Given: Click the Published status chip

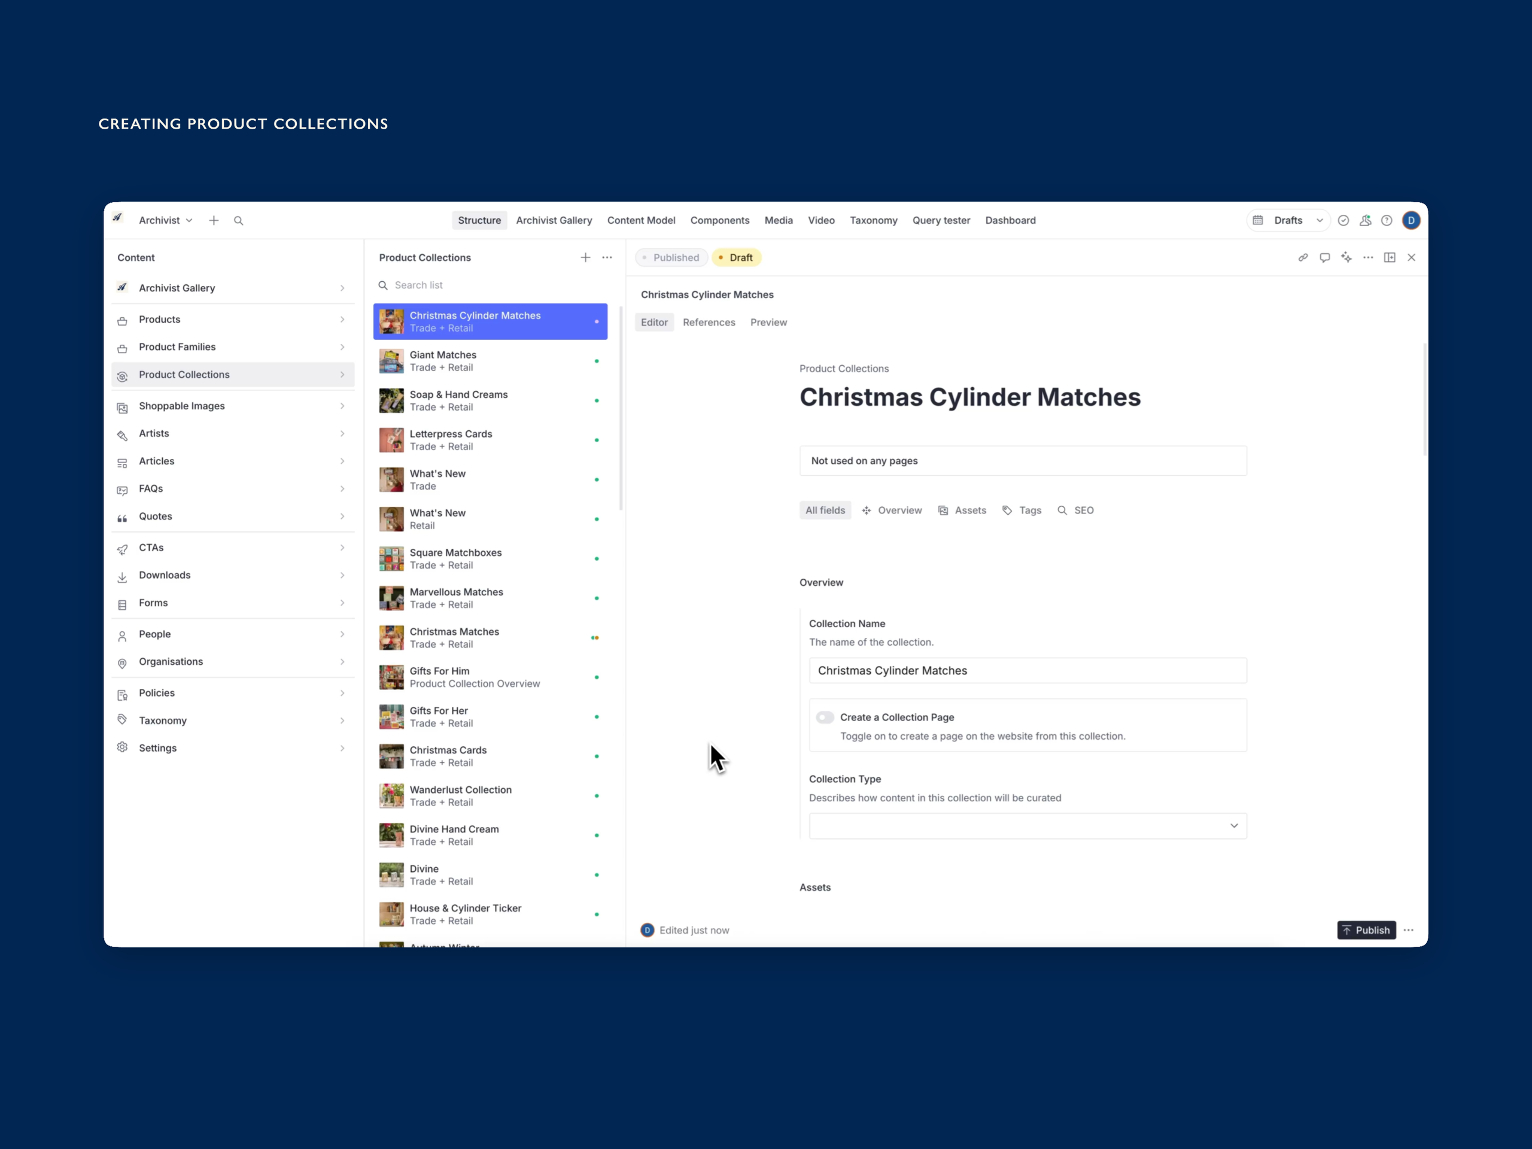Looking at the screenshot, I should point(671,258).
